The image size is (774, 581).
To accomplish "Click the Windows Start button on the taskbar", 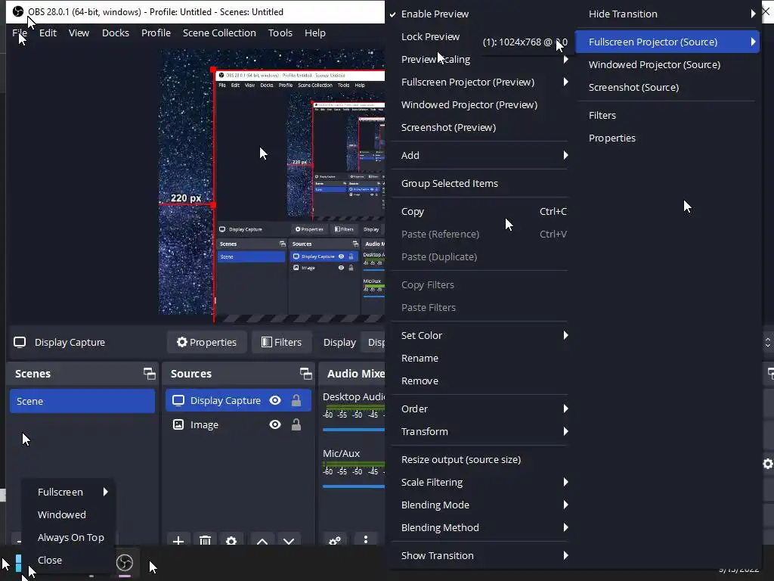I will pos(18,563).
